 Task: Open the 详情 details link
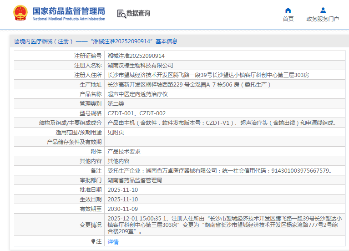(x=113, y=242)
